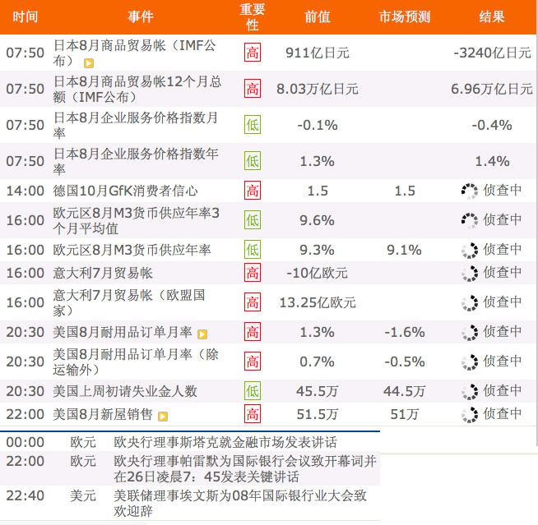538x525 pixels.
Task: Click loading spinner in the 13.25亿欧元 row
Action: coord(470,303)
